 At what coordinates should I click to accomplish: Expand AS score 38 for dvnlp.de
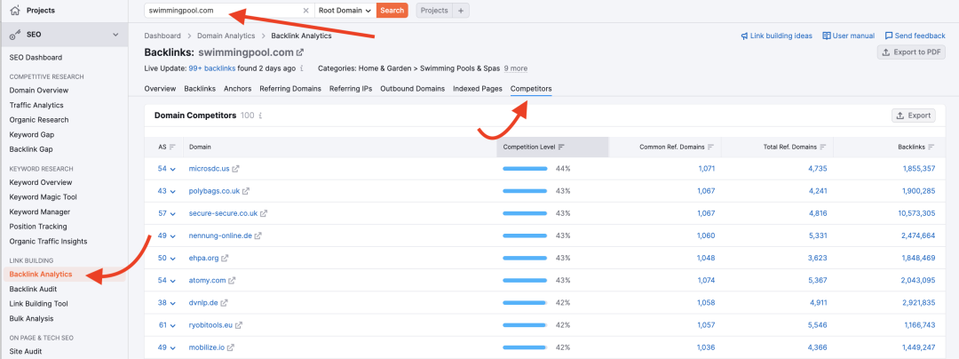(166, 303)
